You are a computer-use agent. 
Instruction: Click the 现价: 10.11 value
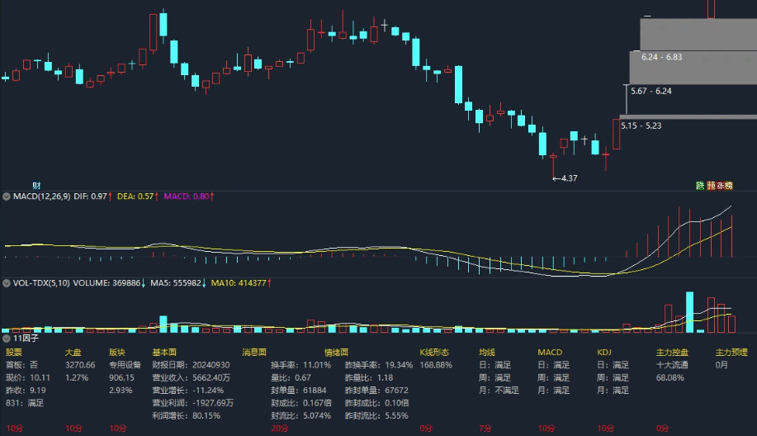coord(28,377)
